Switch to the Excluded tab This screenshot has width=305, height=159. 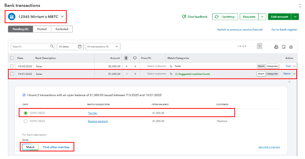[x=62, y=29]
